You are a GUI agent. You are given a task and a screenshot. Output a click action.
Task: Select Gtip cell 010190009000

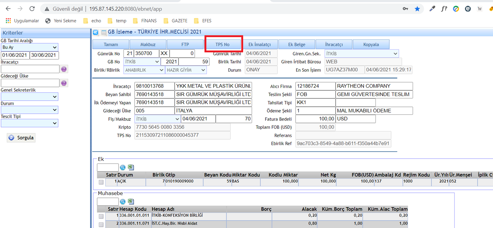click(x=184, y=182)
